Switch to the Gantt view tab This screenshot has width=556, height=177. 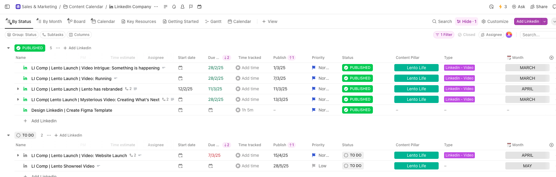point(213,21)
